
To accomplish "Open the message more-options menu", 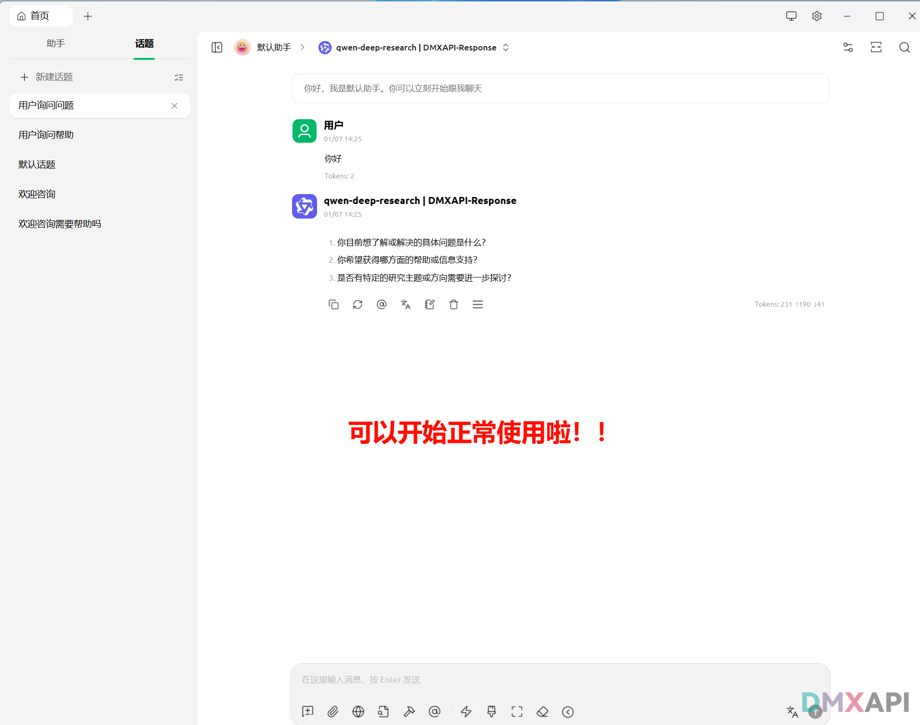I will pos(478,304).
